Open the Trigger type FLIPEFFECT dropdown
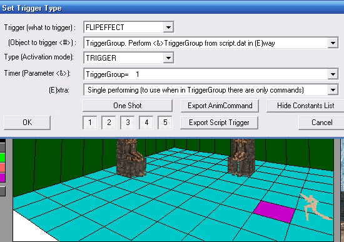The image size is (344, 242). click(168, 28)
